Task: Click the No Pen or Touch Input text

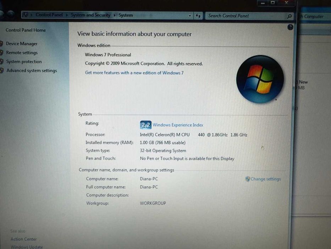Action: 187,159
